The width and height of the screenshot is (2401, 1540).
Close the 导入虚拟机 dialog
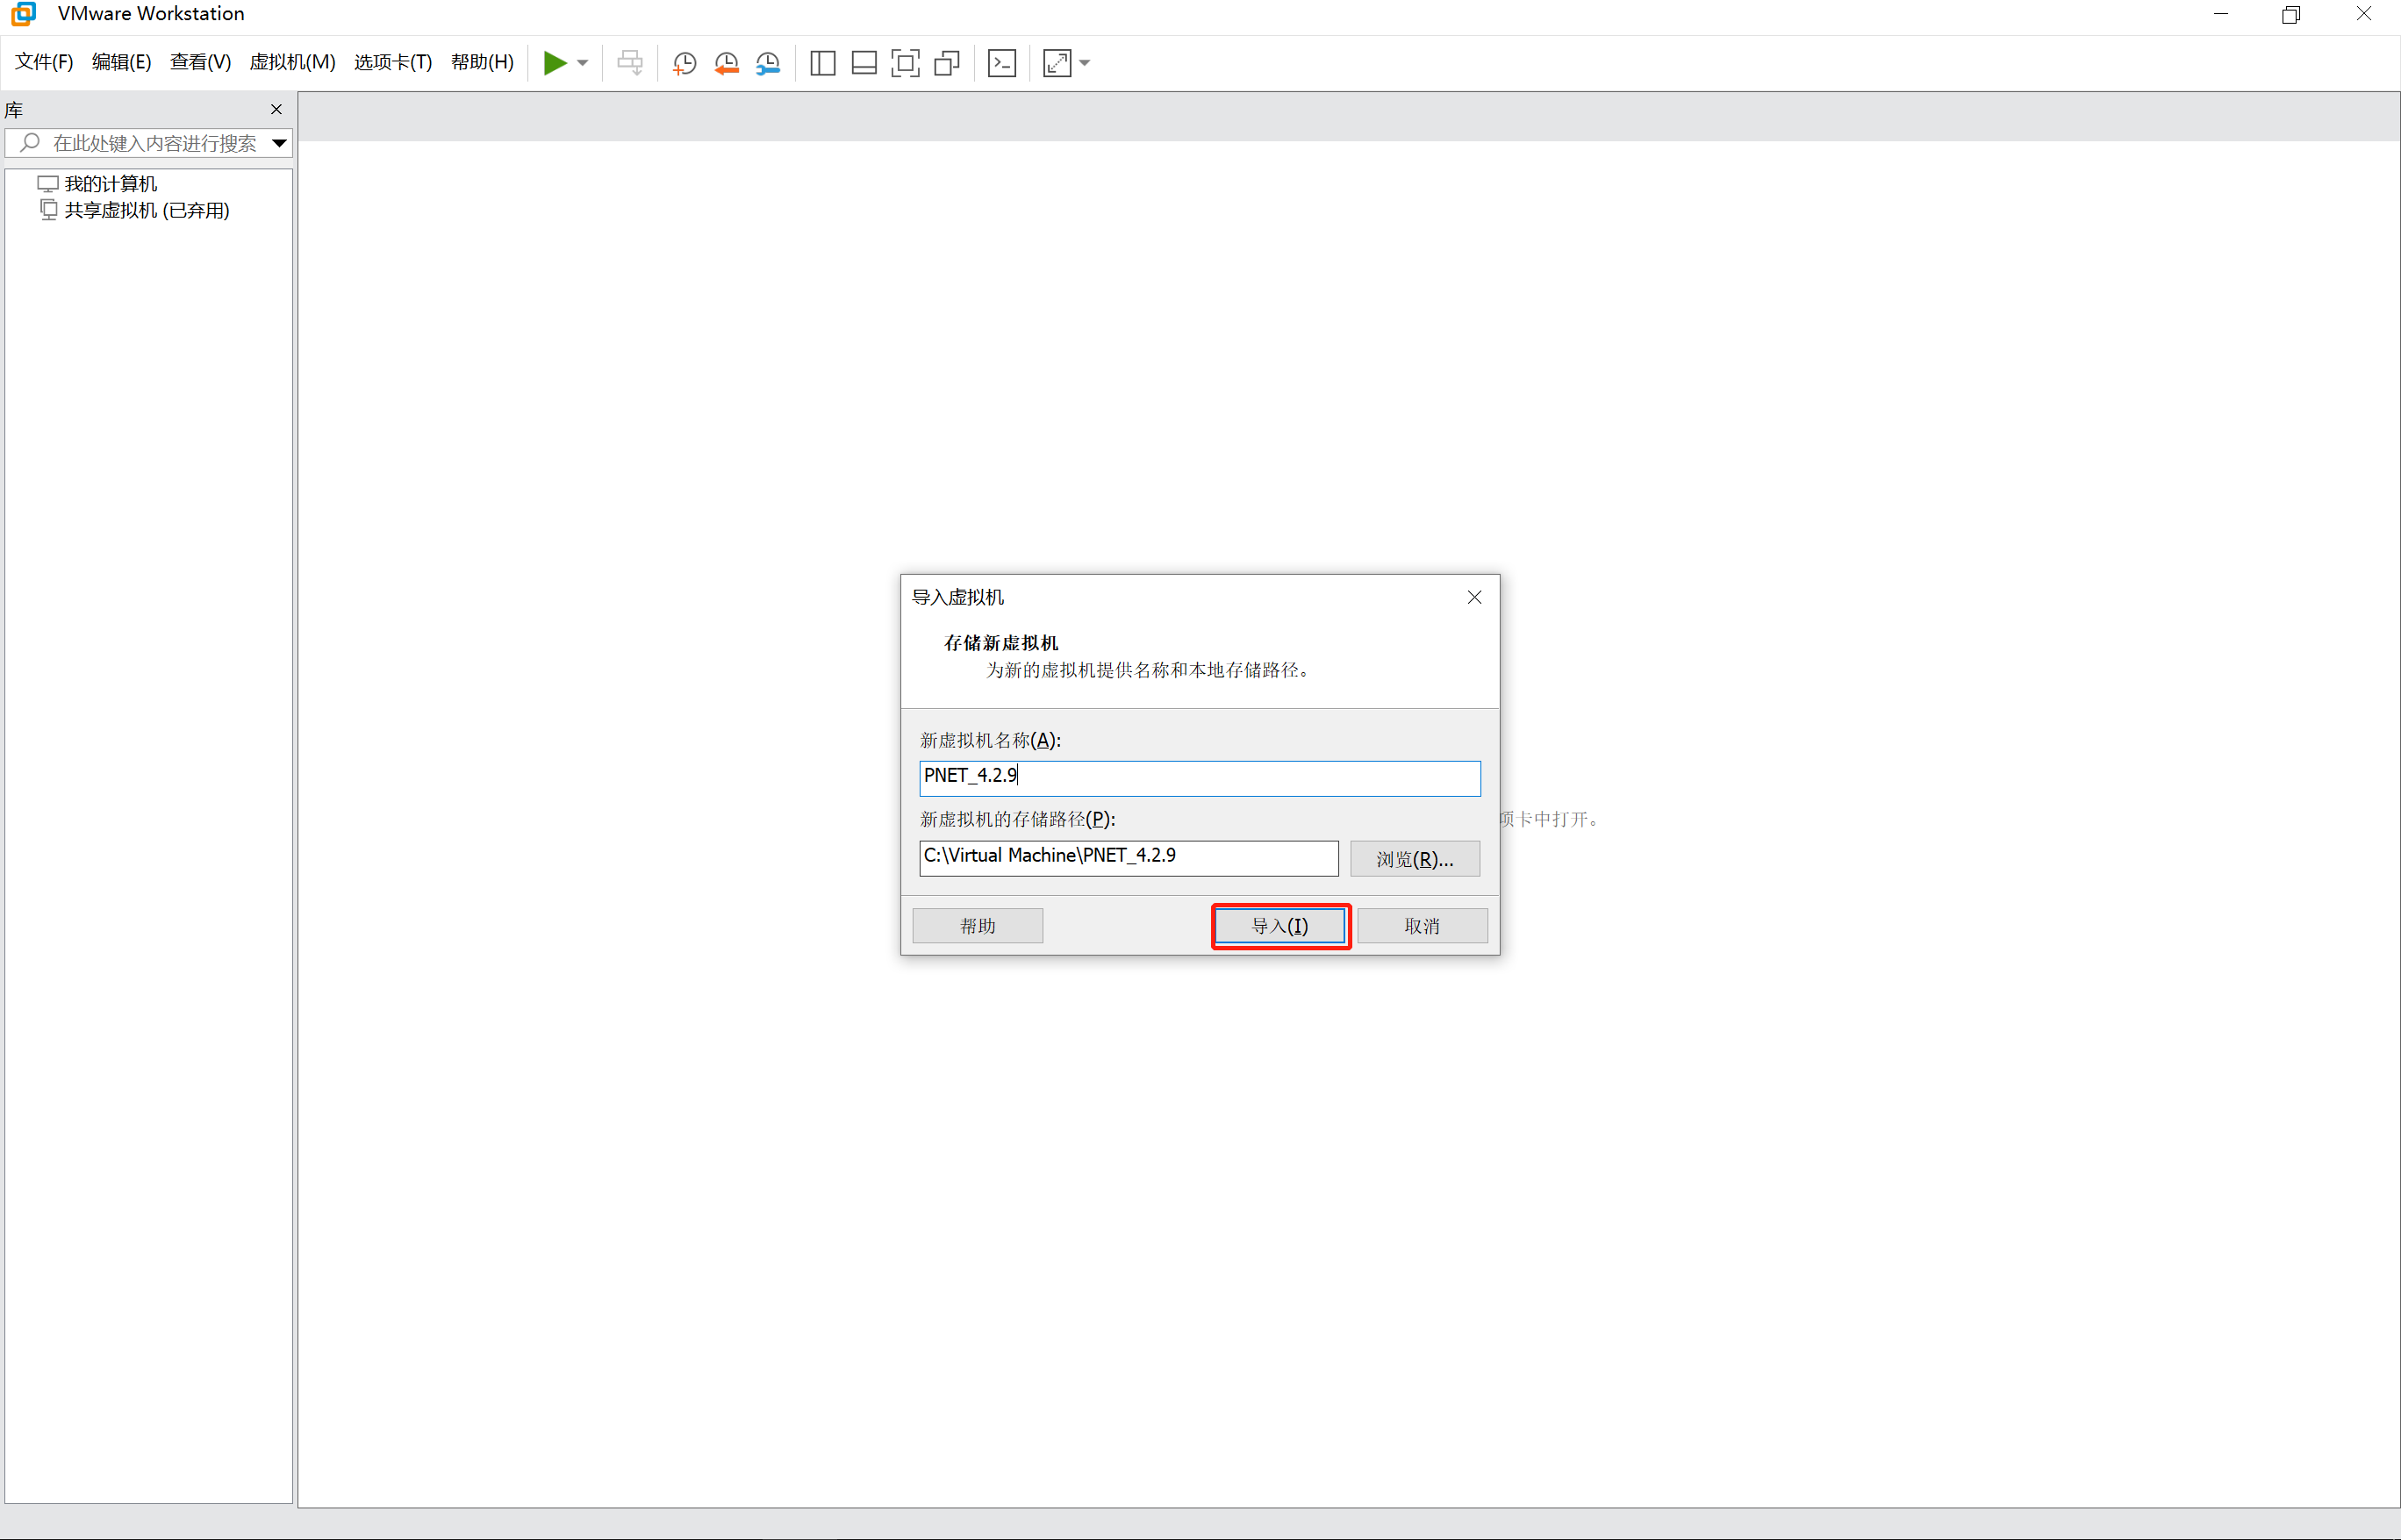(1475, 597)
